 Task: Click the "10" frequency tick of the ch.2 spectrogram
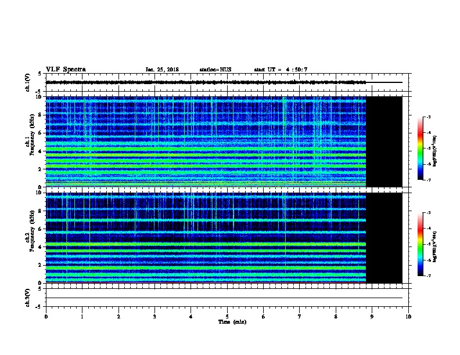click(39, 193)
